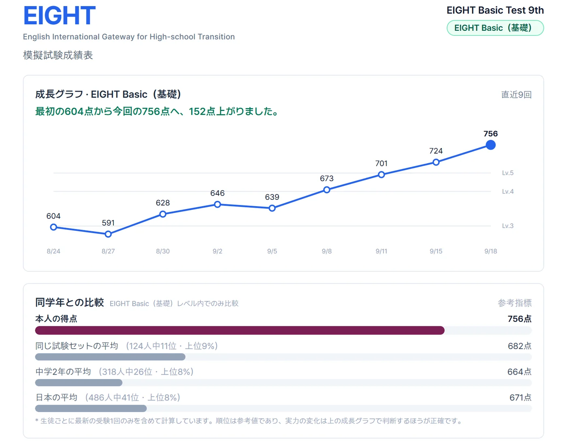This screenshot has height=441, width=567.
Task: Select the EIGHT Basic (基礎) badge
Action: click(x=495, y=28)
